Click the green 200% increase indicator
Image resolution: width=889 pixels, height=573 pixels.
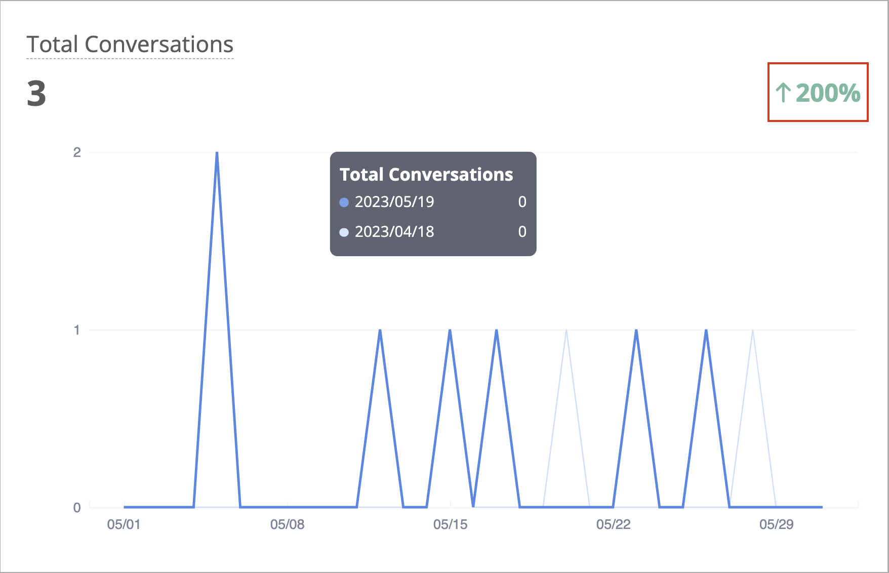pyautogui.click(x=818, y=93)
